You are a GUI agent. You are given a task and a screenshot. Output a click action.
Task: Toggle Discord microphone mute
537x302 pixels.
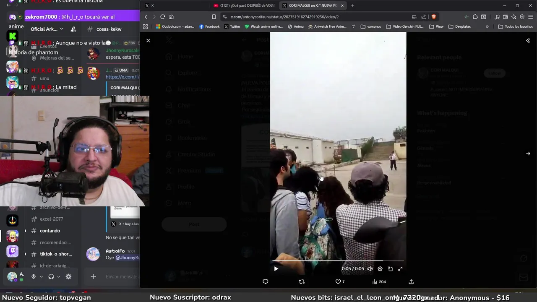[x=33, y=276]
